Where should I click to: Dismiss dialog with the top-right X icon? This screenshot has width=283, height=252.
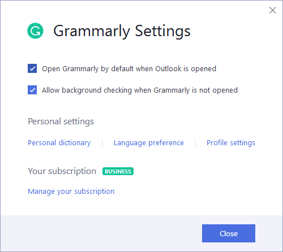pyautogui.click(x=273, y=10)
